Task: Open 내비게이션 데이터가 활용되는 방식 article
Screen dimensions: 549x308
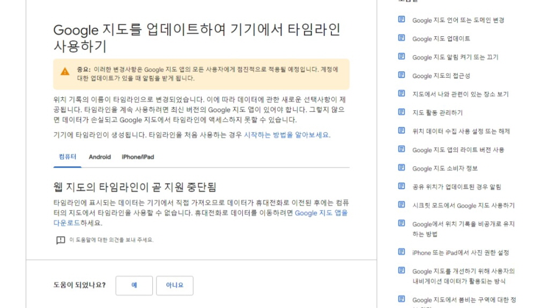Action: tap(463, 276)
